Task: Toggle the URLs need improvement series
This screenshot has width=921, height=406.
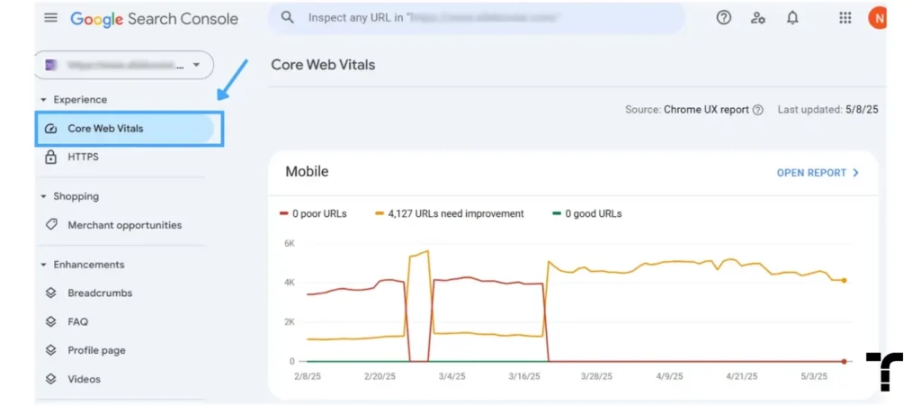Action: [450, 214]
